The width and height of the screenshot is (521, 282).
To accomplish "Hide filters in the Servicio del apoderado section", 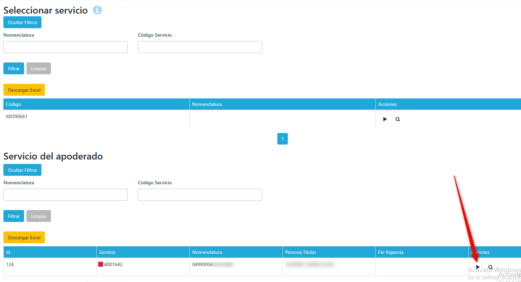I will [22, 170].
